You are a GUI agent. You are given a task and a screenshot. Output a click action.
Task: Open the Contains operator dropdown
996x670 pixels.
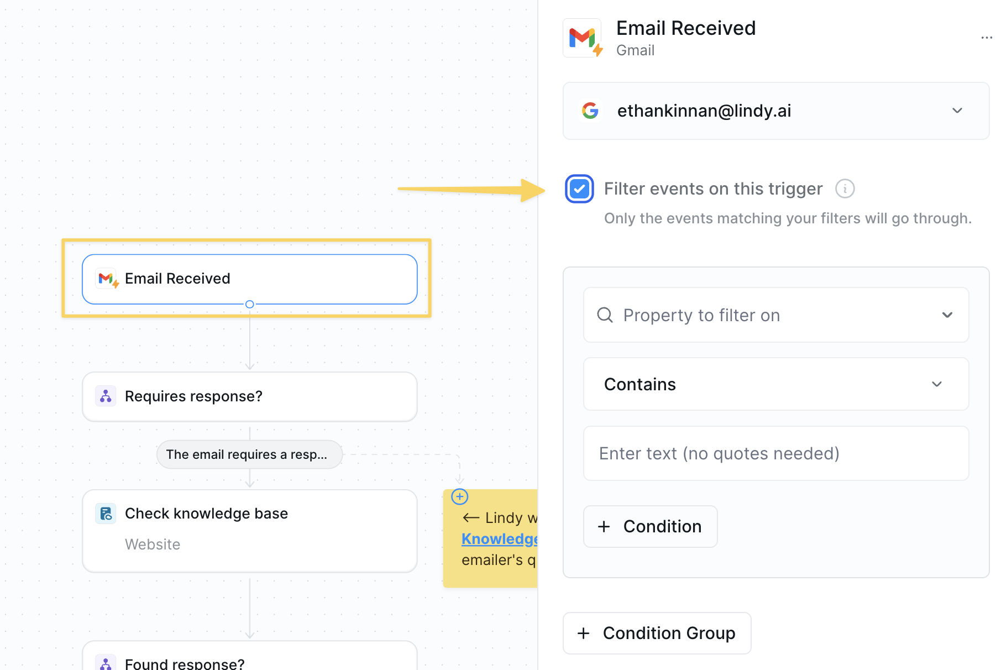pos(776,384)
